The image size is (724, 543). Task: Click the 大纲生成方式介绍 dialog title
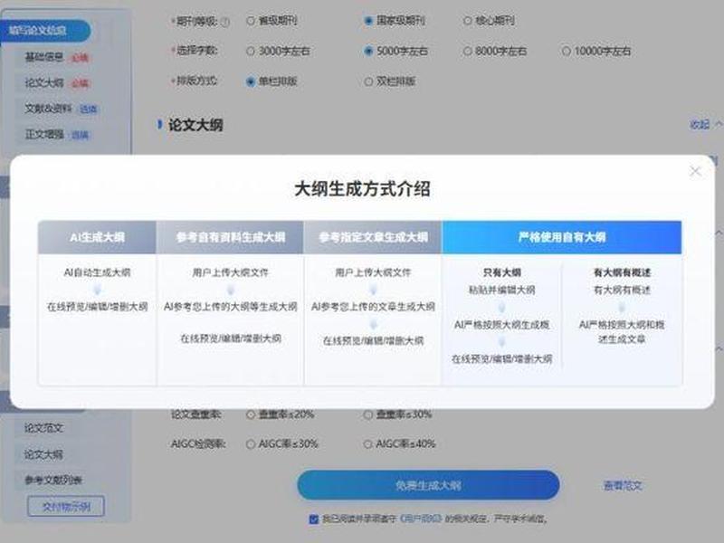tap(363, 189)
